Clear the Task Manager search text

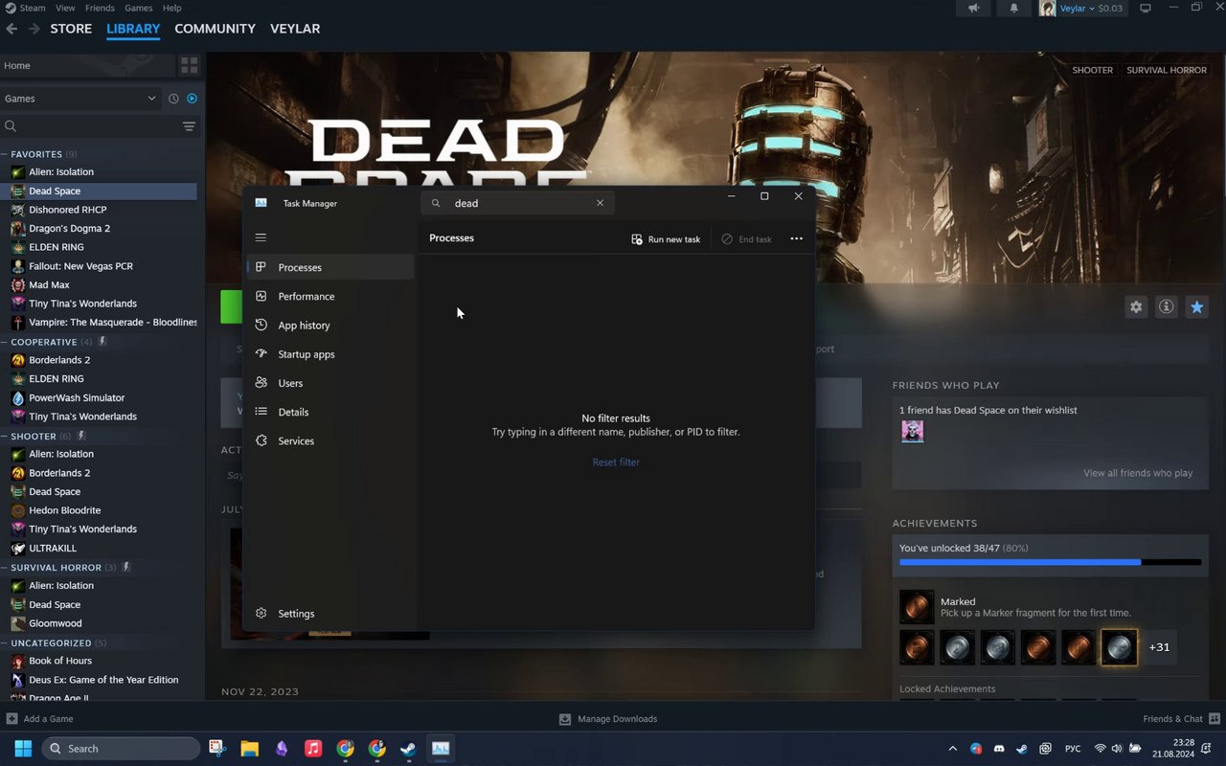(x=601, y=203)
